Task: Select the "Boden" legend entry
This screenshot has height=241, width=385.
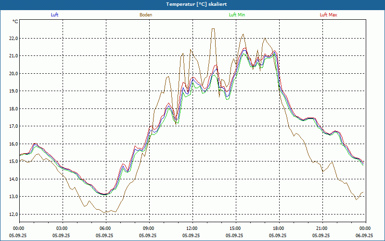Action: (146, 15)
